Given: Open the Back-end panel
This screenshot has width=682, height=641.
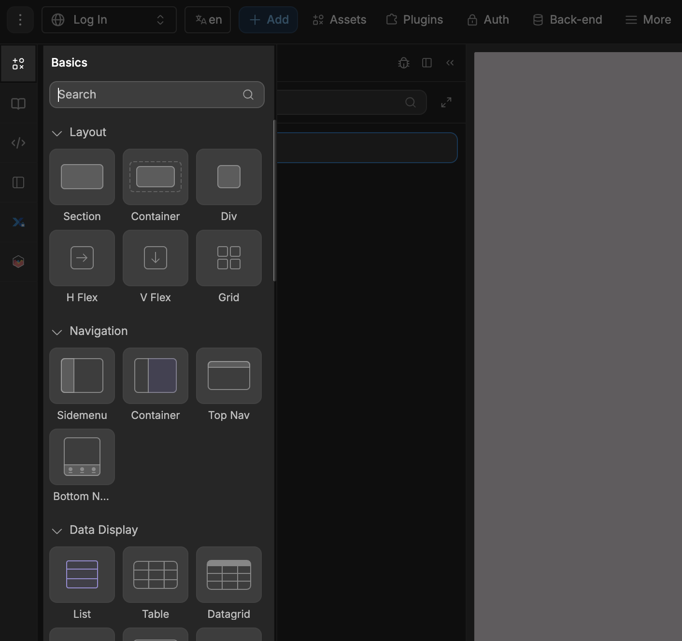Looking at the screenshot, I should 567,20.
